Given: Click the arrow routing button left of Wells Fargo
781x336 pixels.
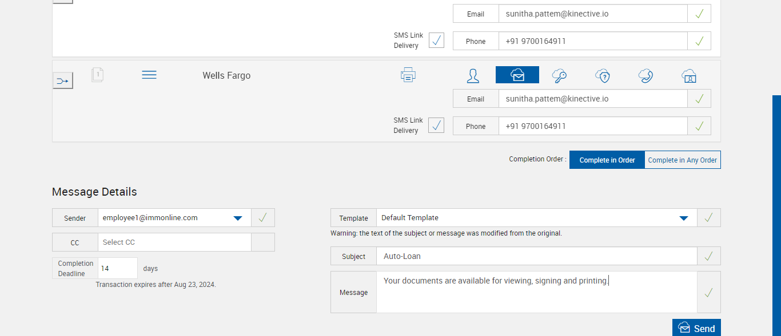Looking at the screenshot, I should [x=63, y=81].
